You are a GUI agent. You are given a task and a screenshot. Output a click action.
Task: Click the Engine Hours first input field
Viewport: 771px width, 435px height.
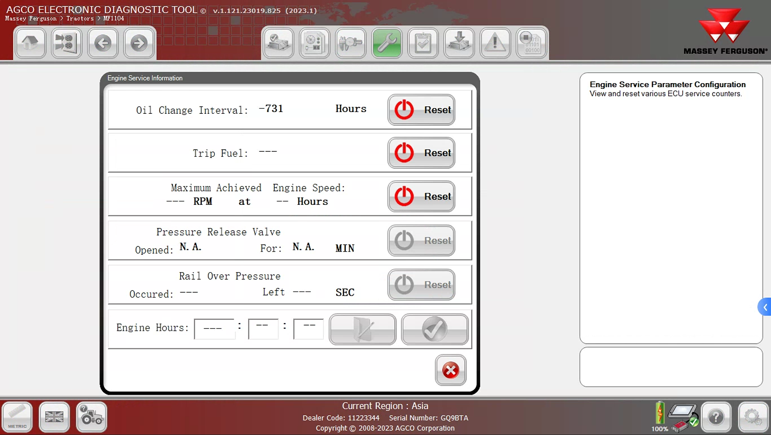tap(214, 329)
